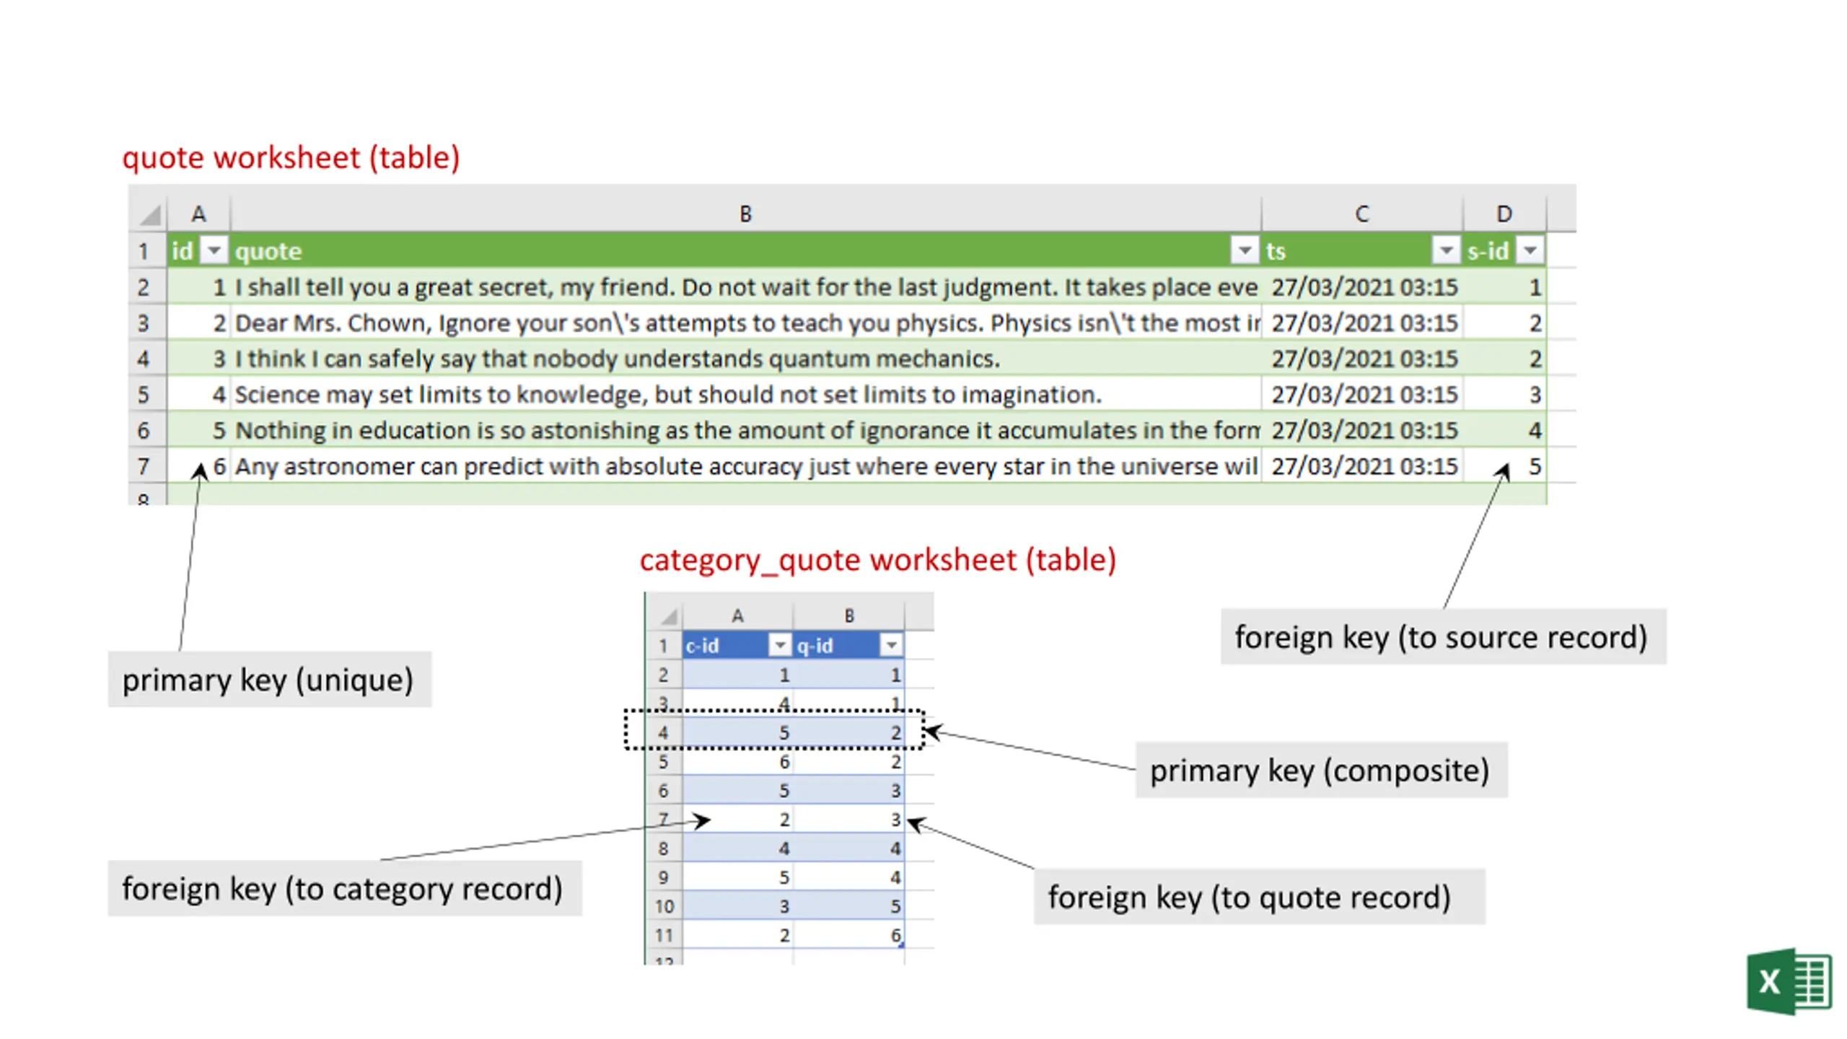Screen dimensions: 1847x1039
Task: Click the 'primary key (composite)' label
Action: (x=1320, y=770)
